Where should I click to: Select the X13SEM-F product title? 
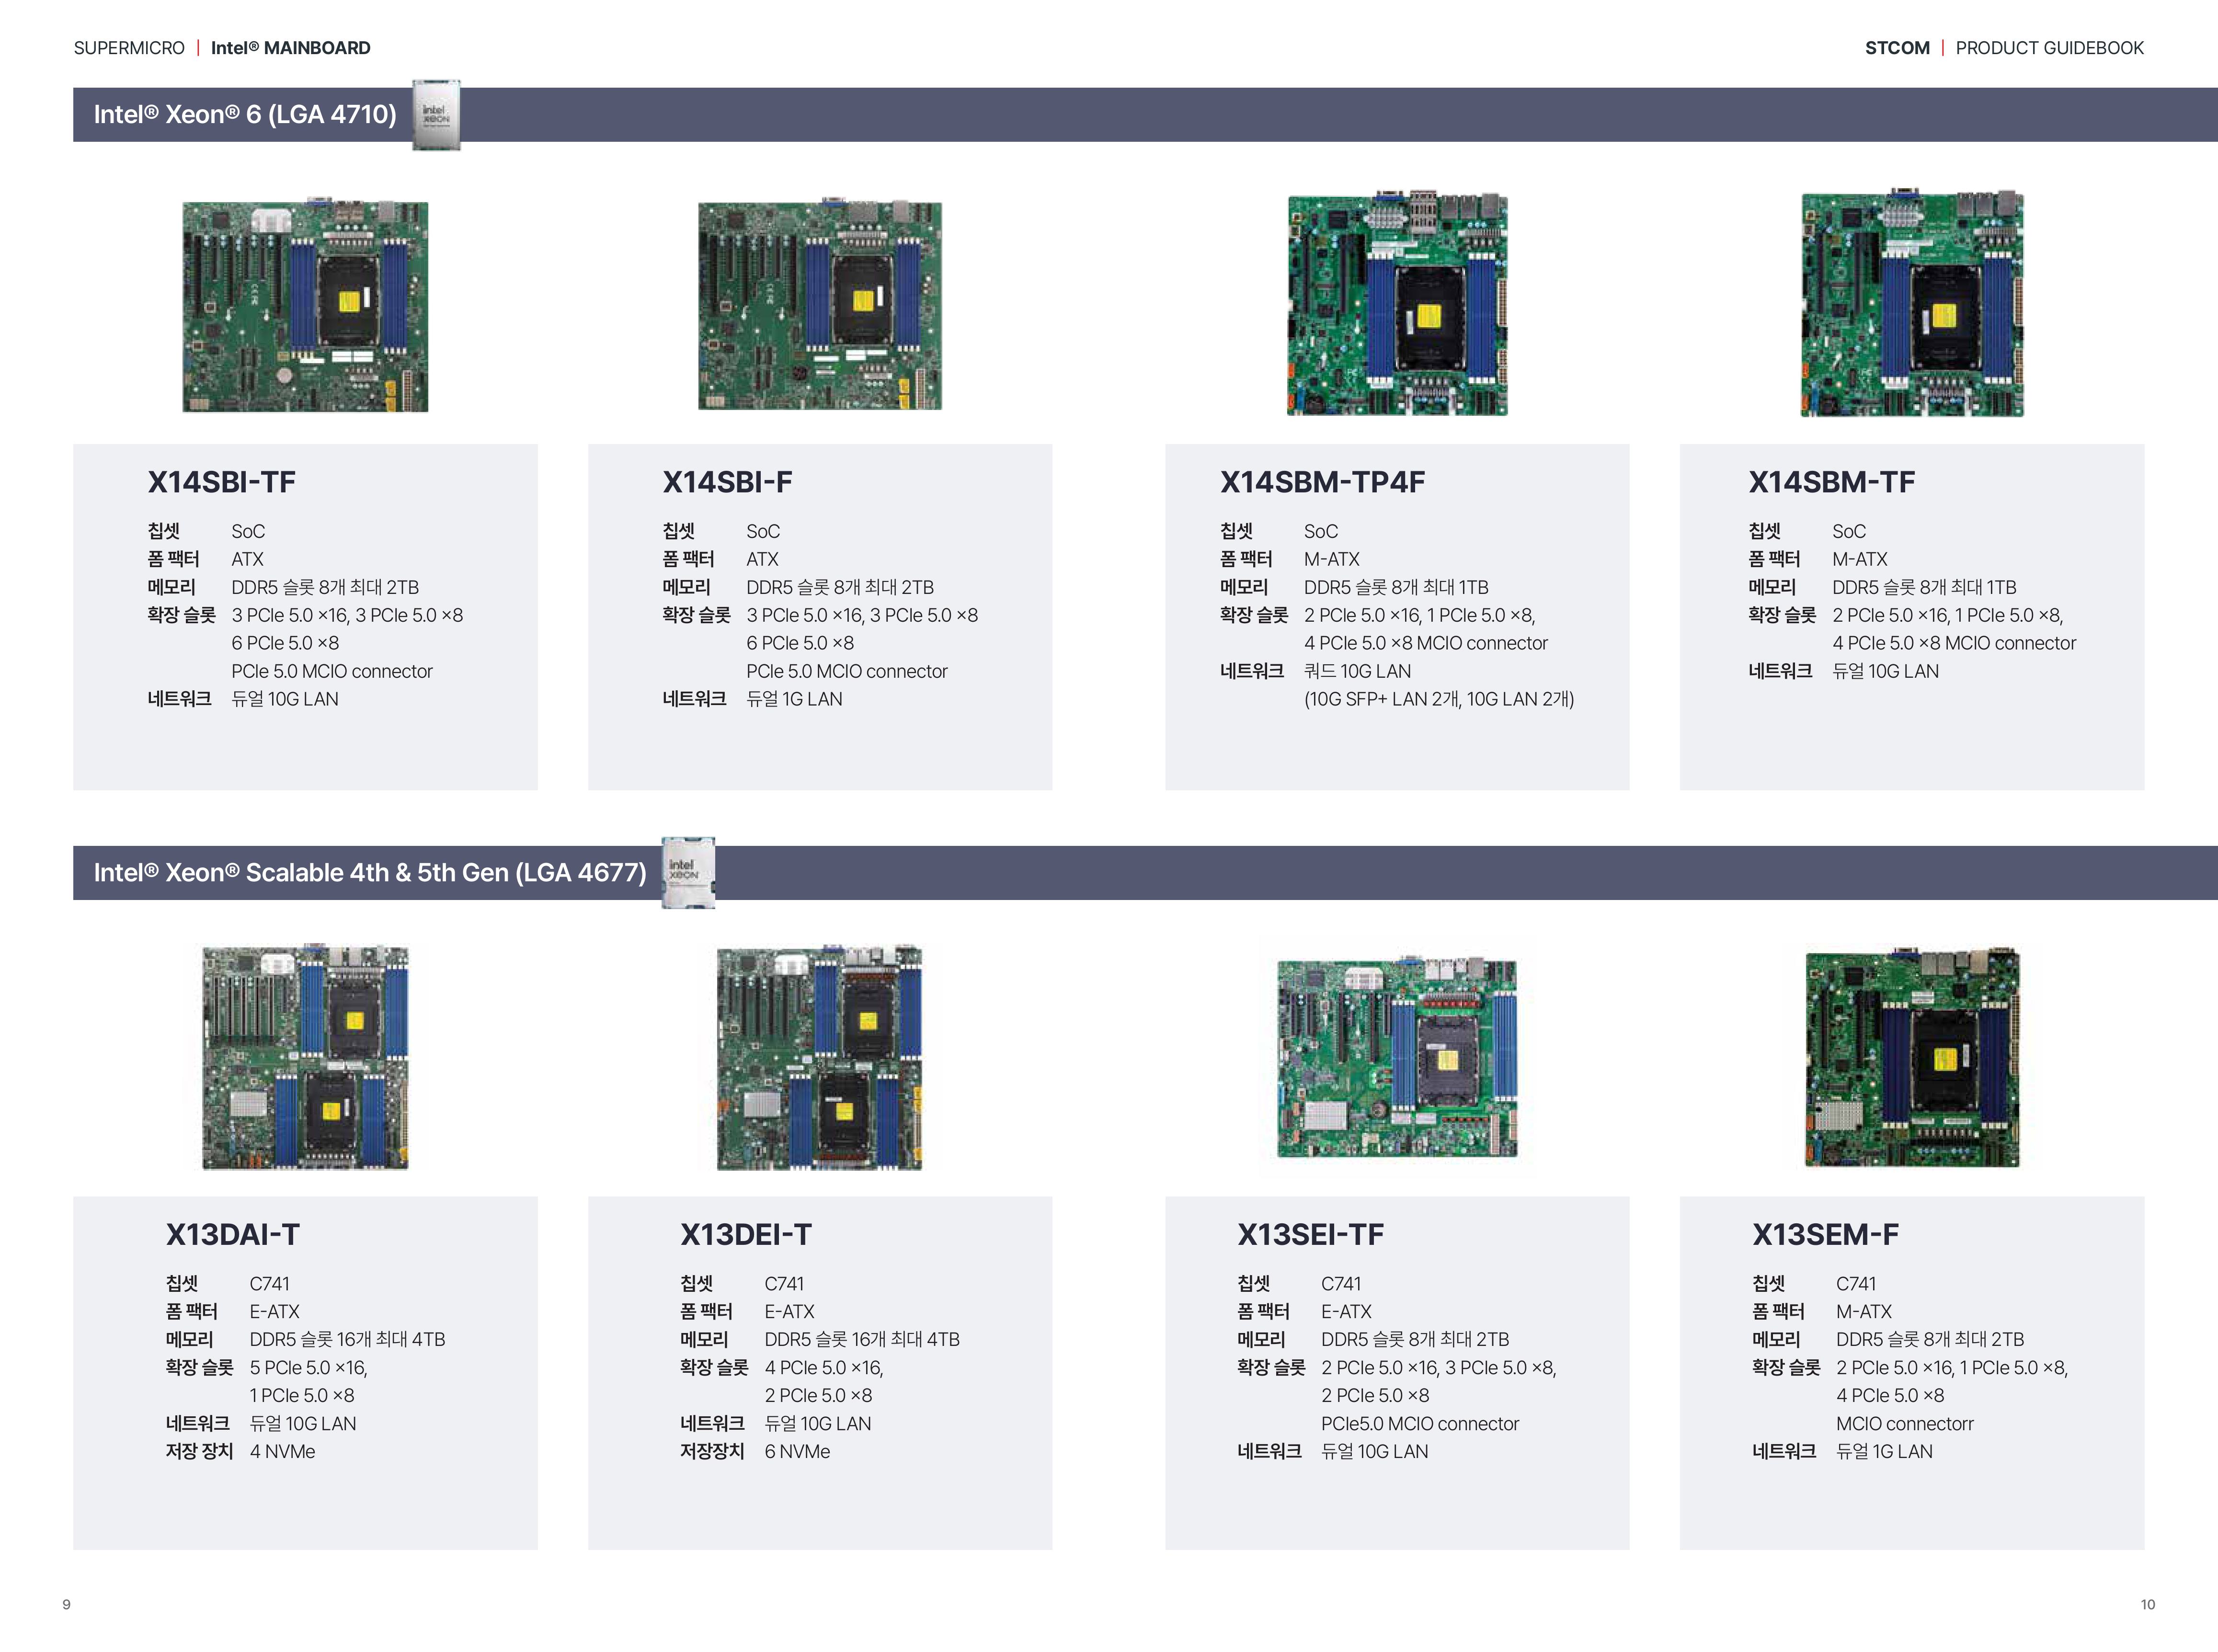(x=1825, y=1234)
